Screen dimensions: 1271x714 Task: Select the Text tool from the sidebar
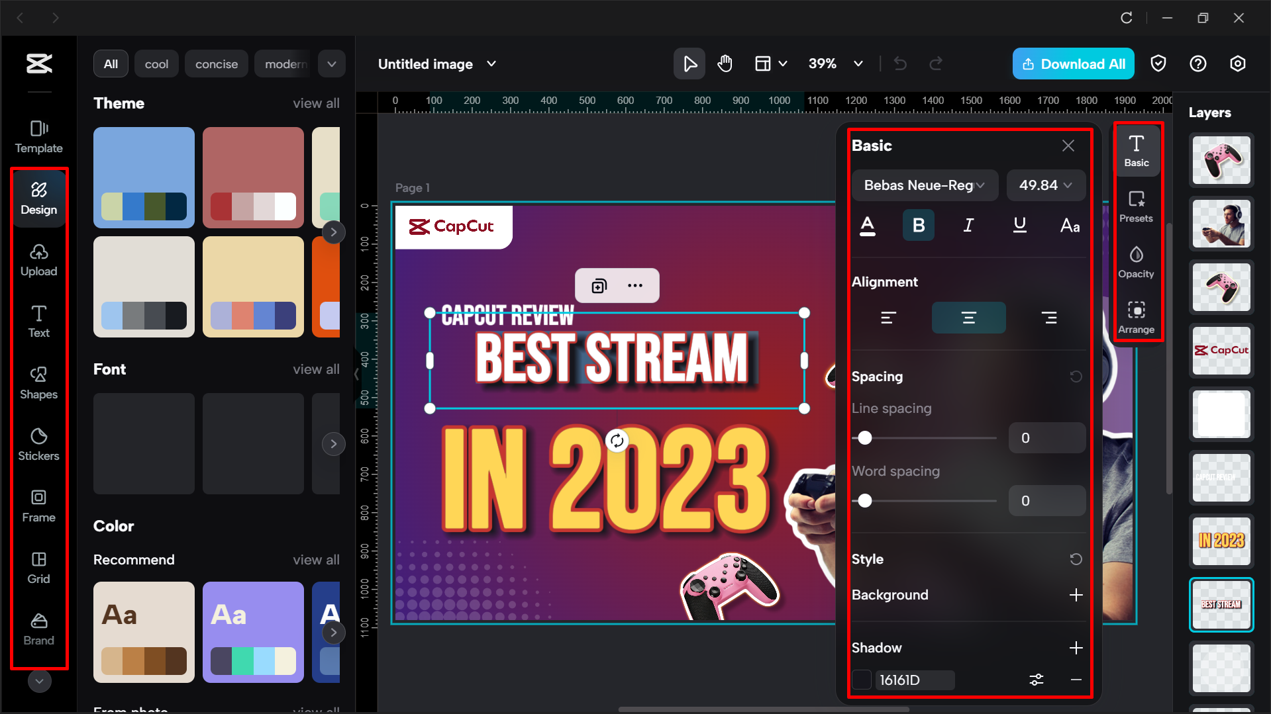coord(39,321)
